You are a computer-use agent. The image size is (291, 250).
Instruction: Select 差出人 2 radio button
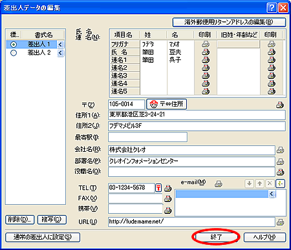[14, 53]
